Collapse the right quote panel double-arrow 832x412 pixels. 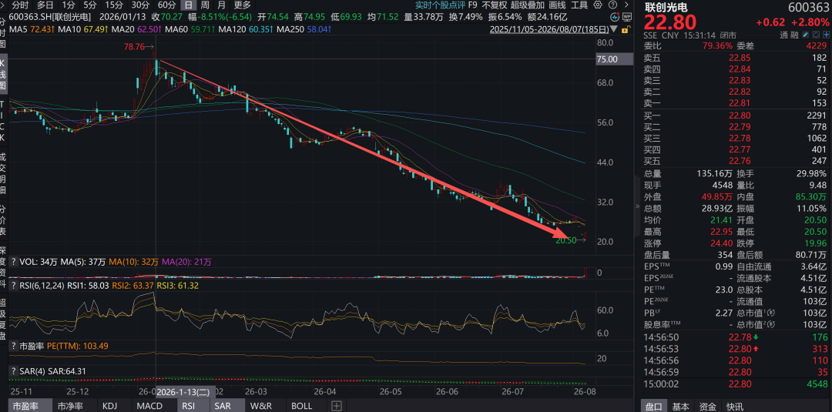pyautogui.click(x=639, y=206)
